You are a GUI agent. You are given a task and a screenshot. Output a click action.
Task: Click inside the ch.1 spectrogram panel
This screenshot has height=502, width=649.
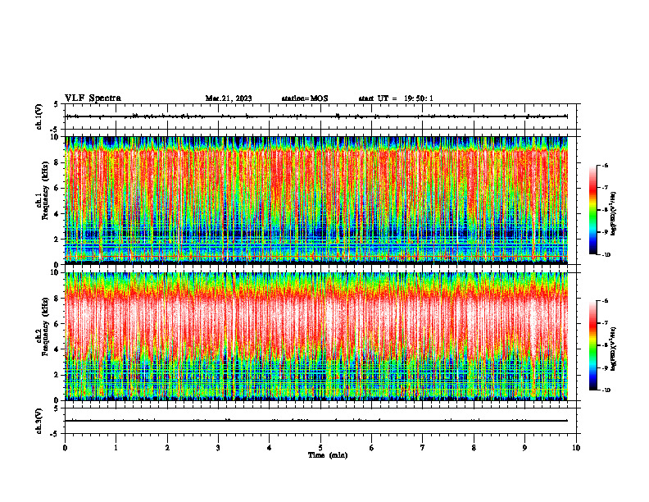click(x=316, y=200)
